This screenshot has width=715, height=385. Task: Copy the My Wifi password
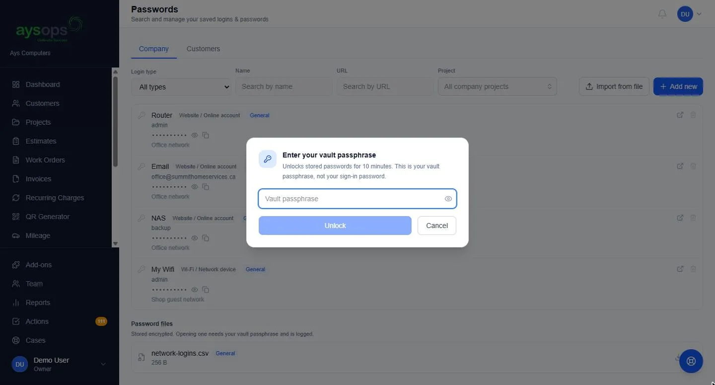coord(206,290)
